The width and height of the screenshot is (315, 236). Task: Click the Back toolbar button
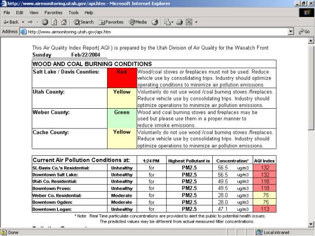(11, 22)
